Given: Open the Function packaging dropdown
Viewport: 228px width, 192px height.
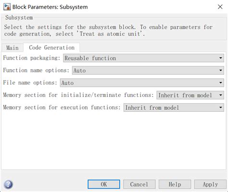Looking at the screenshot, I should (x=143, y=58).
